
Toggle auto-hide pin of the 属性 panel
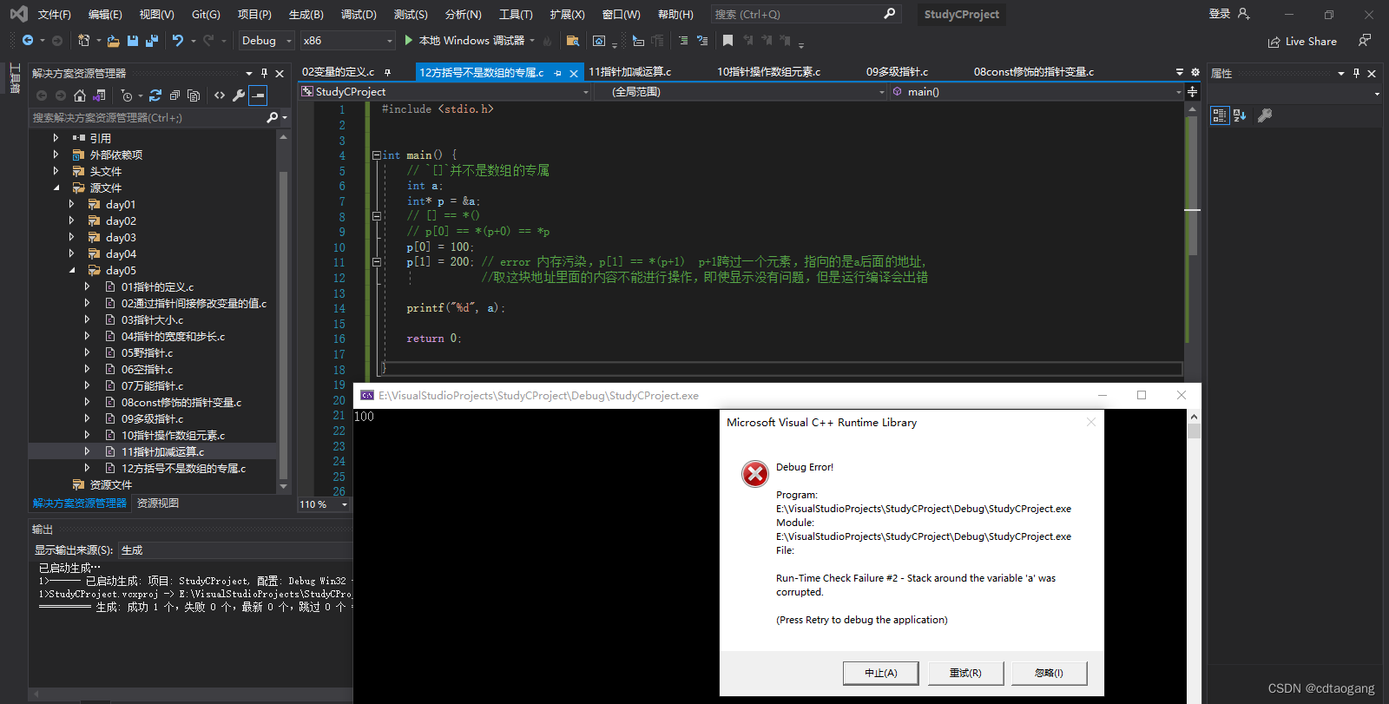pyautogui.click(x=1357, y=74)
